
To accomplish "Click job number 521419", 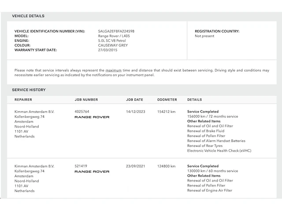I will point(81,166).
